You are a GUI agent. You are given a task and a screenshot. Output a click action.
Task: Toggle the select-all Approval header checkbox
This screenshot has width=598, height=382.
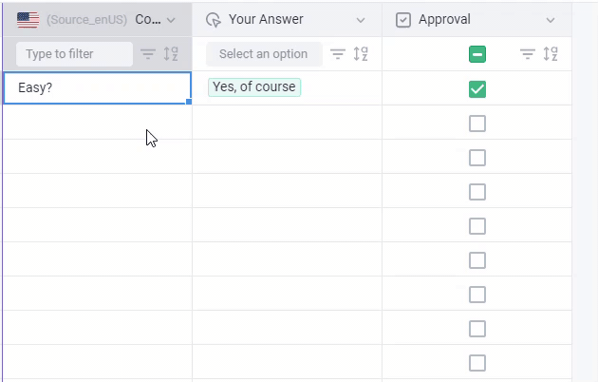[x=477, y=54]
